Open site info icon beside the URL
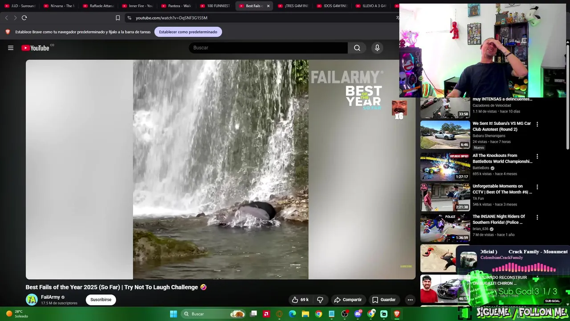 129,18
